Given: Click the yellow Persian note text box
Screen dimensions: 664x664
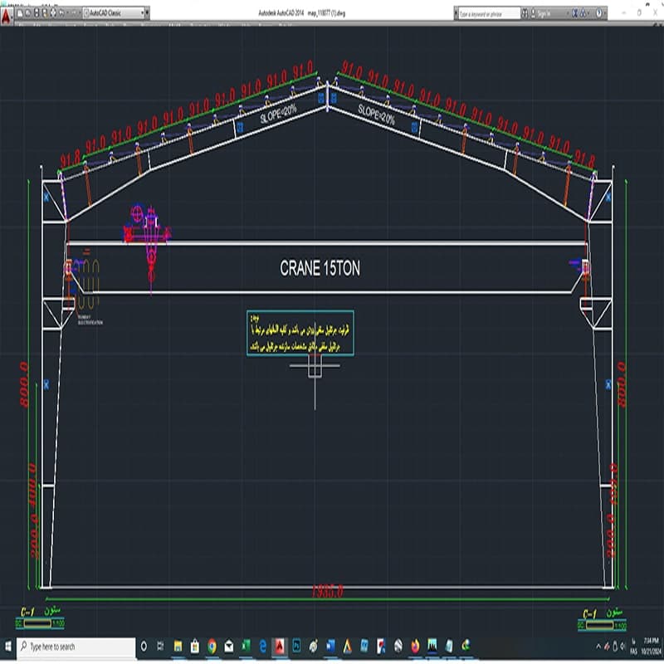Looking at the screenshot, I should [x=300, y=333].
